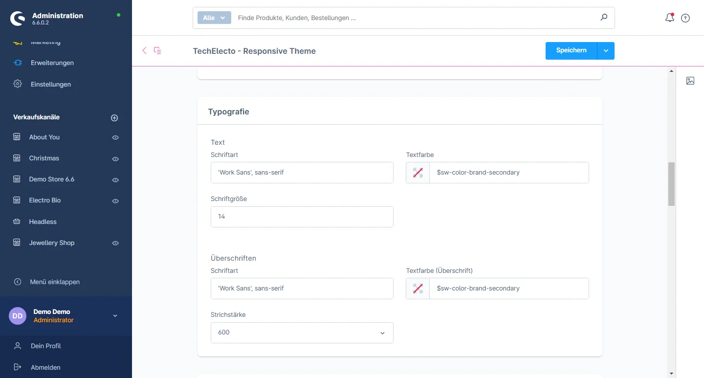Open the help question mark icon

point(685,18)
